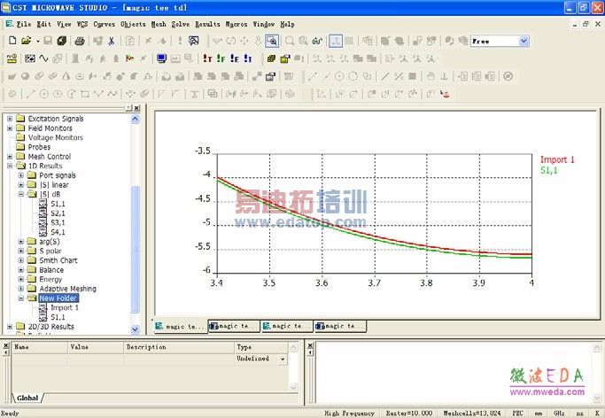Screen dimensions: 605x418
Task: Open excitation signal sine wave icon
Action: [x=43, y=58]
